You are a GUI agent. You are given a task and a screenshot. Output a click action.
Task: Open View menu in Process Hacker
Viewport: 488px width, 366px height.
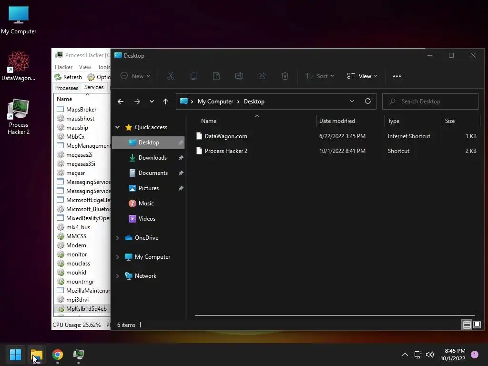pyautogui.click(x=85, y=67)
